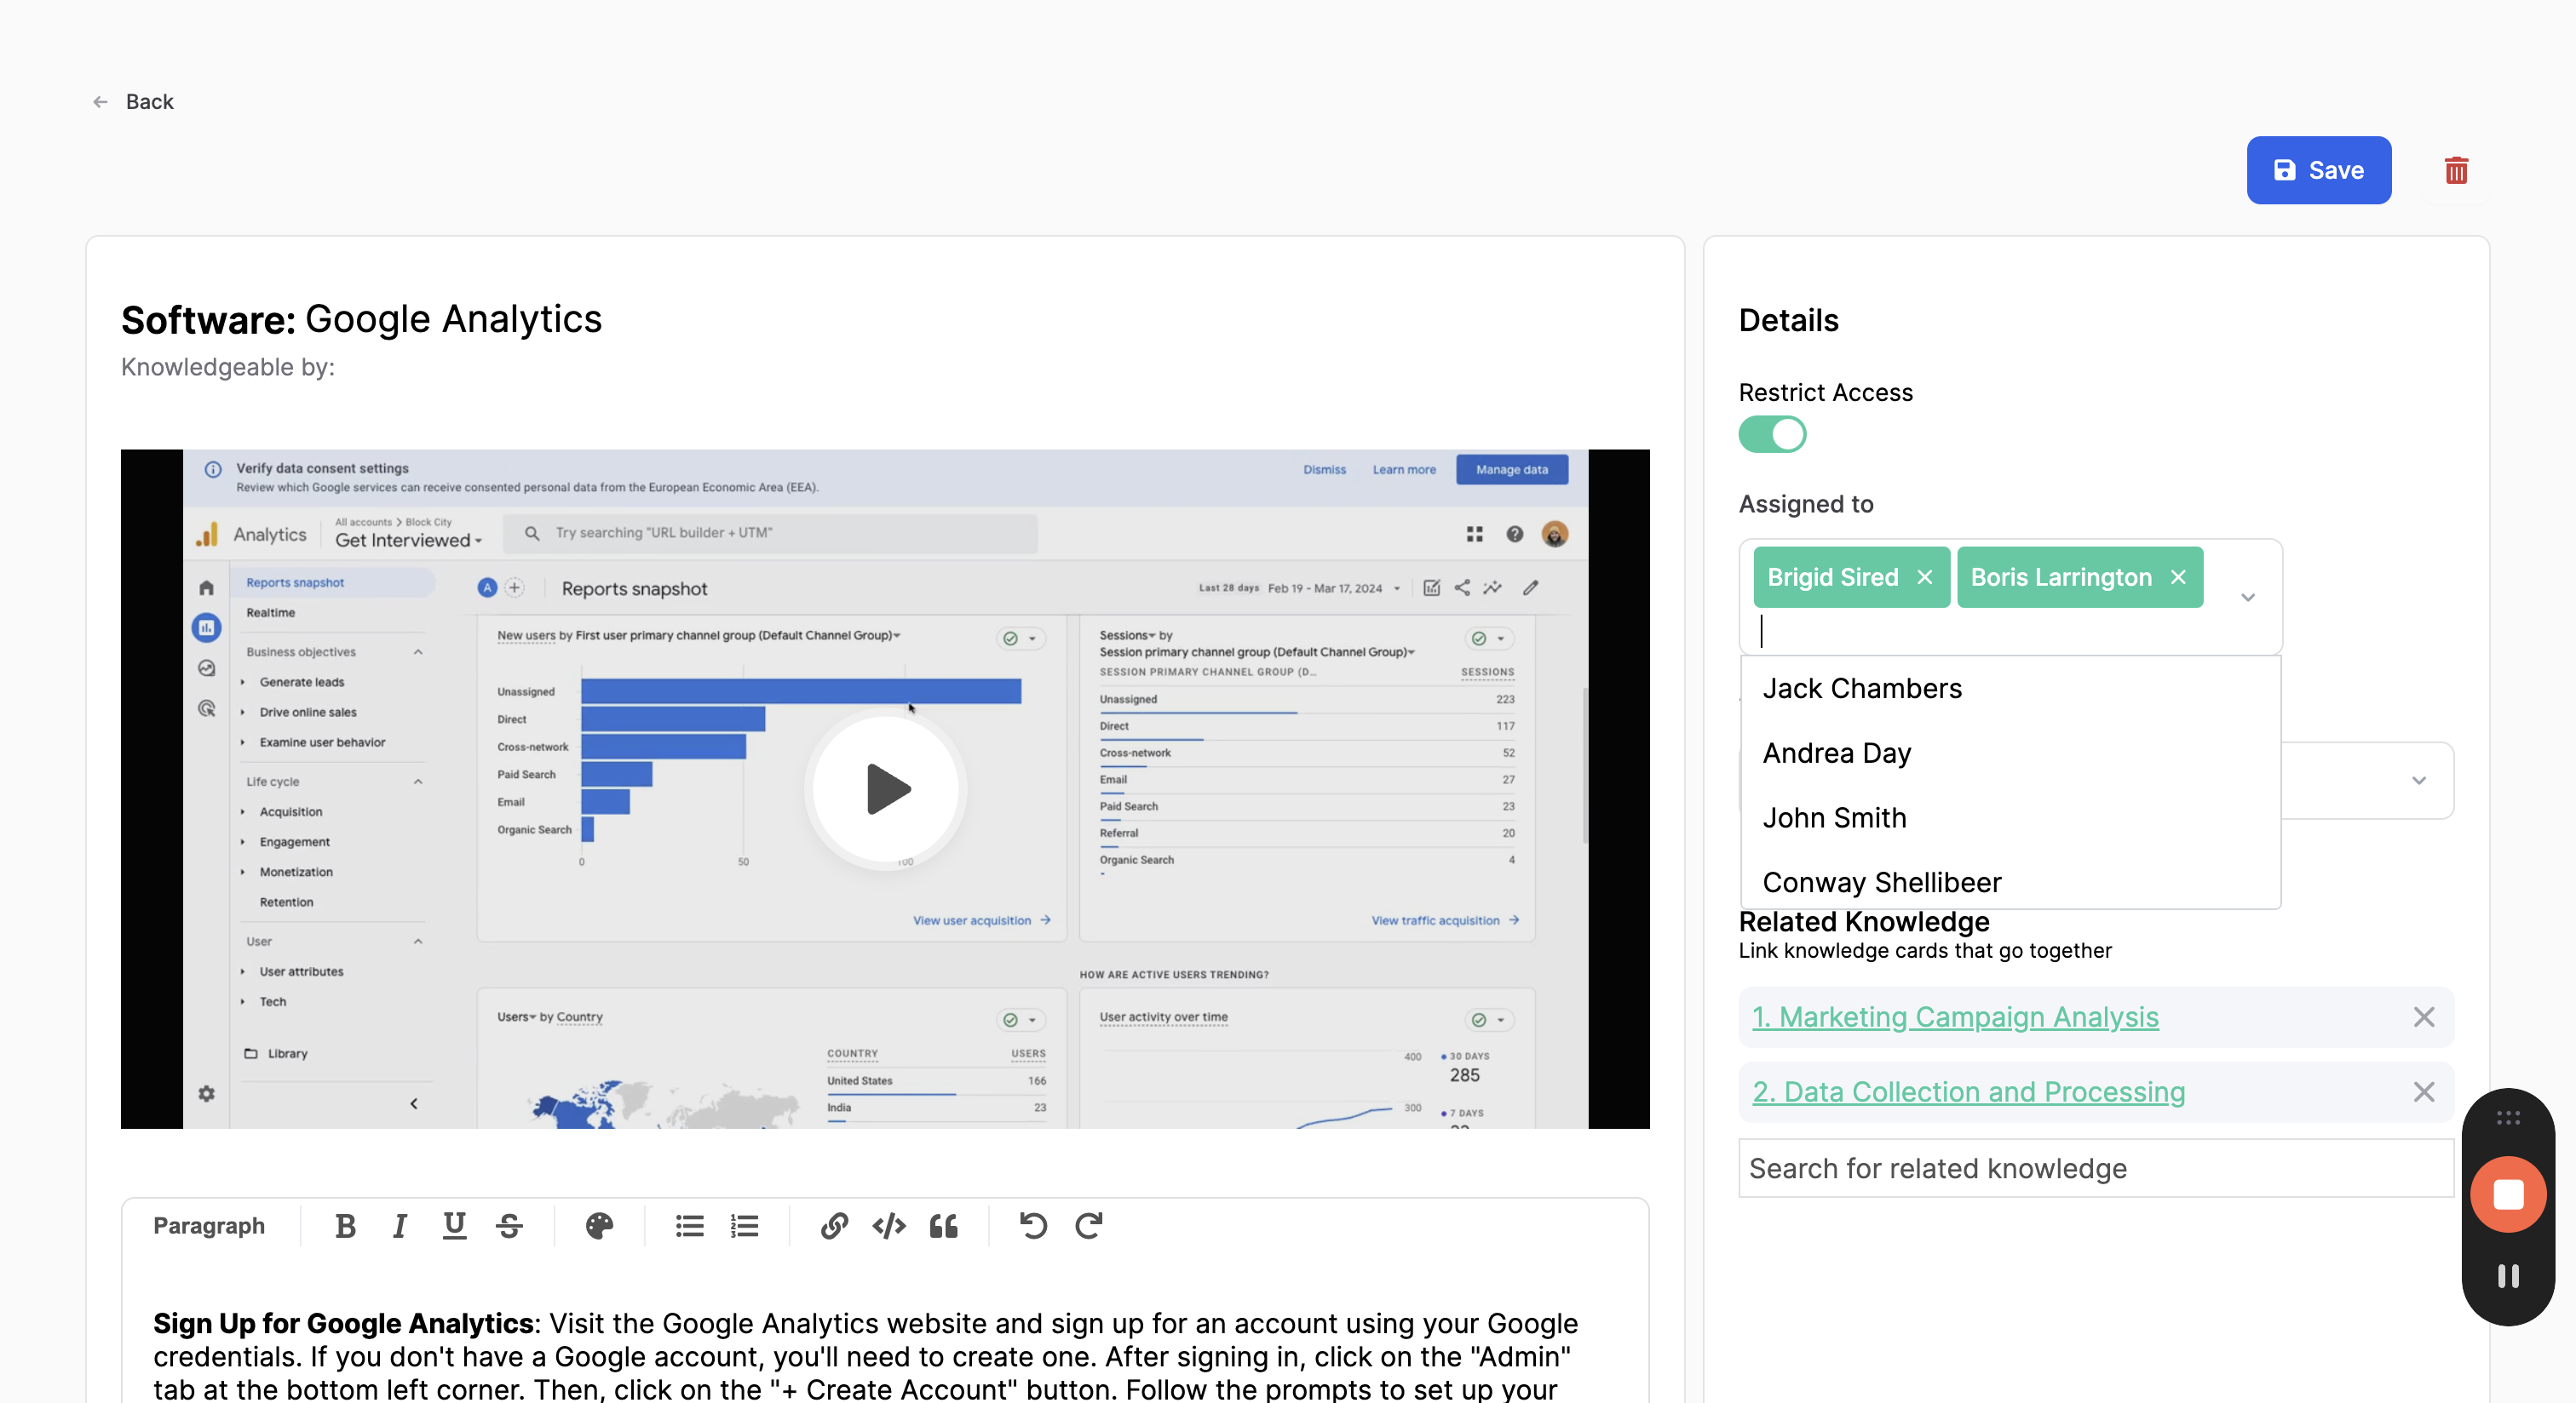The image size is (2576, 1403).
Task: Click View user acquisition link
Action: coord(981,920)
